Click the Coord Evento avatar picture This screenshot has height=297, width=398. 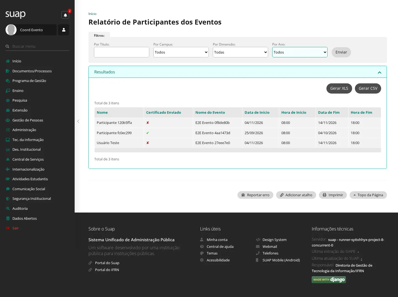coord(11,30)
